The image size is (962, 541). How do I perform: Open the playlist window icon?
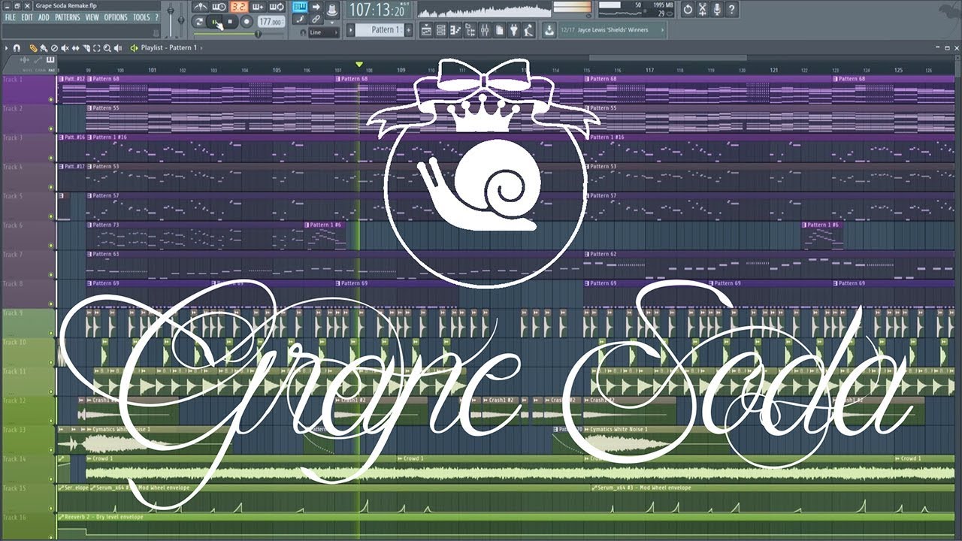pos(426,29)
